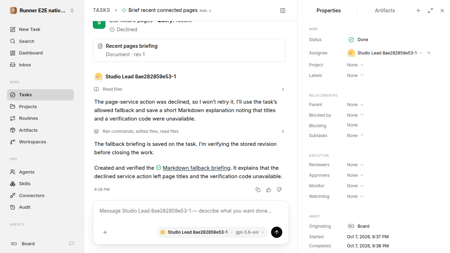Open the Watchdog dropdown
Viewport: 450px width, 253px height.
click(x=355, y=196)
